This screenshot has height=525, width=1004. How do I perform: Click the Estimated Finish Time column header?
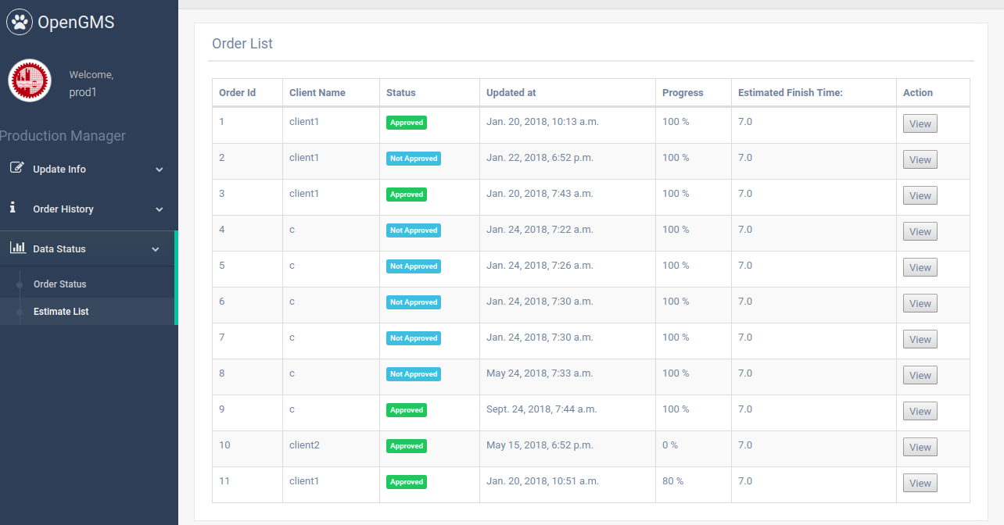(x=790, y=92)
